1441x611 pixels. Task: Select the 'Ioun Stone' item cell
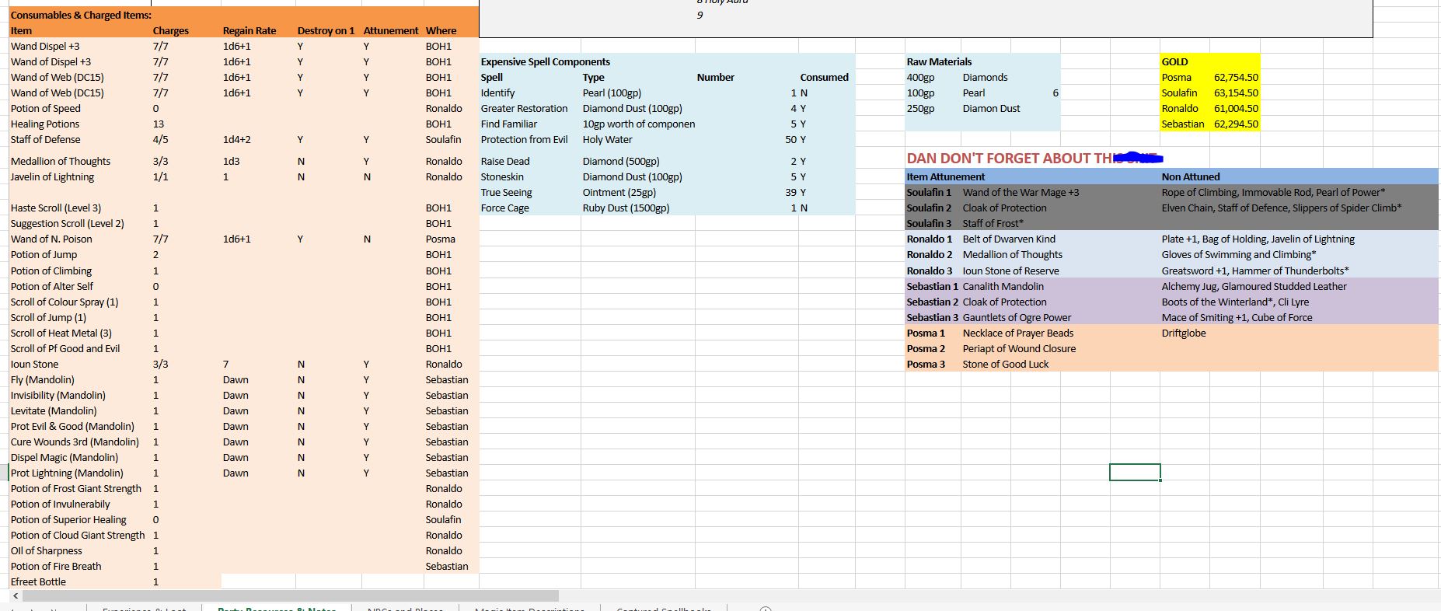click(x=34, y=364)
